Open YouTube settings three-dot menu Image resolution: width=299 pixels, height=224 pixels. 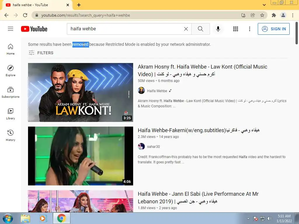tap(249, 29)
